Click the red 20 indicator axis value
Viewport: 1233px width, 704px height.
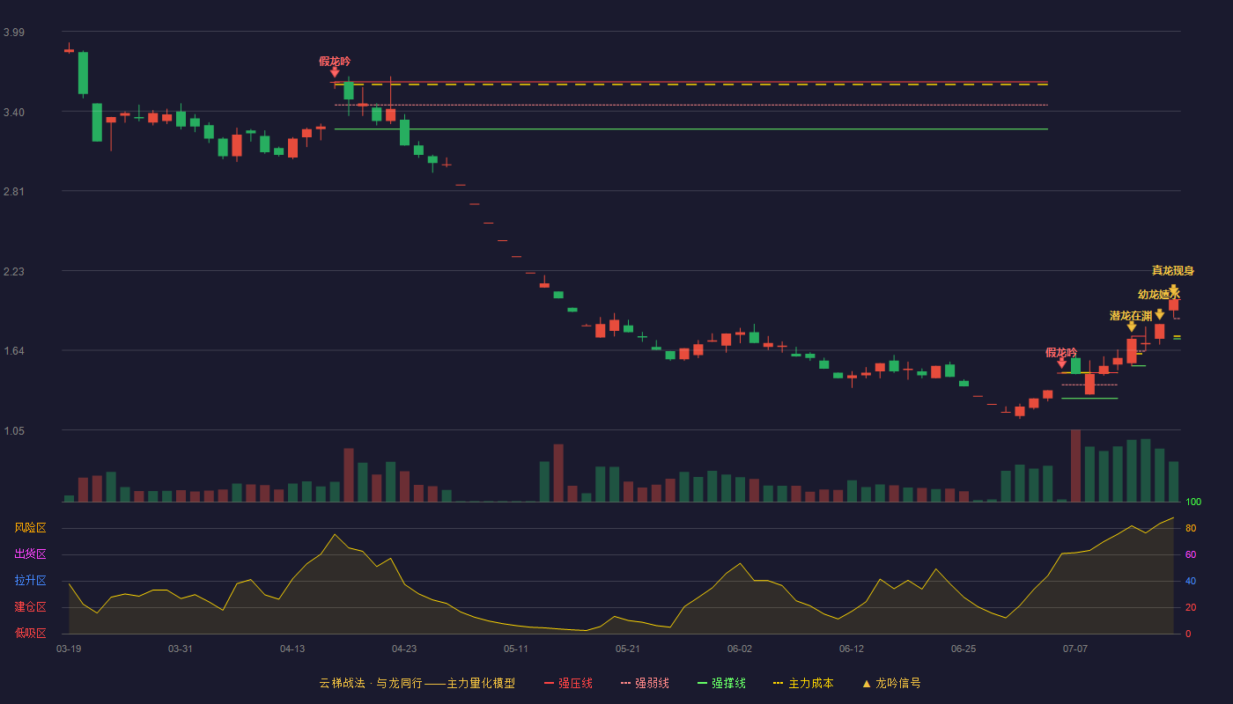coord(1190,607)
